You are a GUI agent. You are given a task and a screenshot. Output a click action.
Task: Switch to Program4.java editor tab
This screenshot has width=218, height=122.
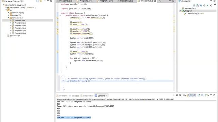[x=106, y=1]
